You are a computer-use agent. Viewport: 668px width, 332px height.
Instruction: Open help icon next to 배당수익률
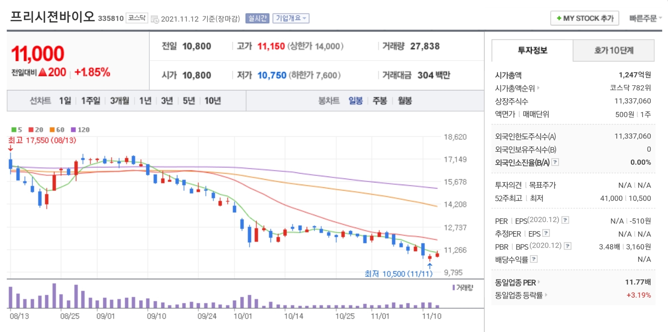point(534,259)
